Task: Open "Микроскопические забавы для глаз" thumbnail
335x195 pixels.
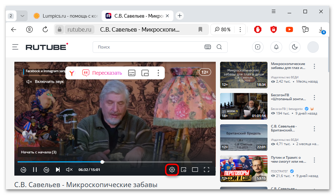Action: (x=244, y=75)
